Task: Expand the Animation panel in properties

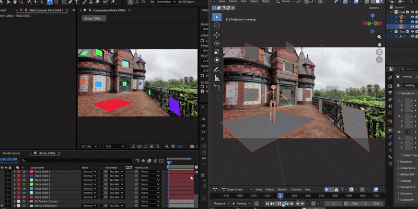Action: (406, 193)
